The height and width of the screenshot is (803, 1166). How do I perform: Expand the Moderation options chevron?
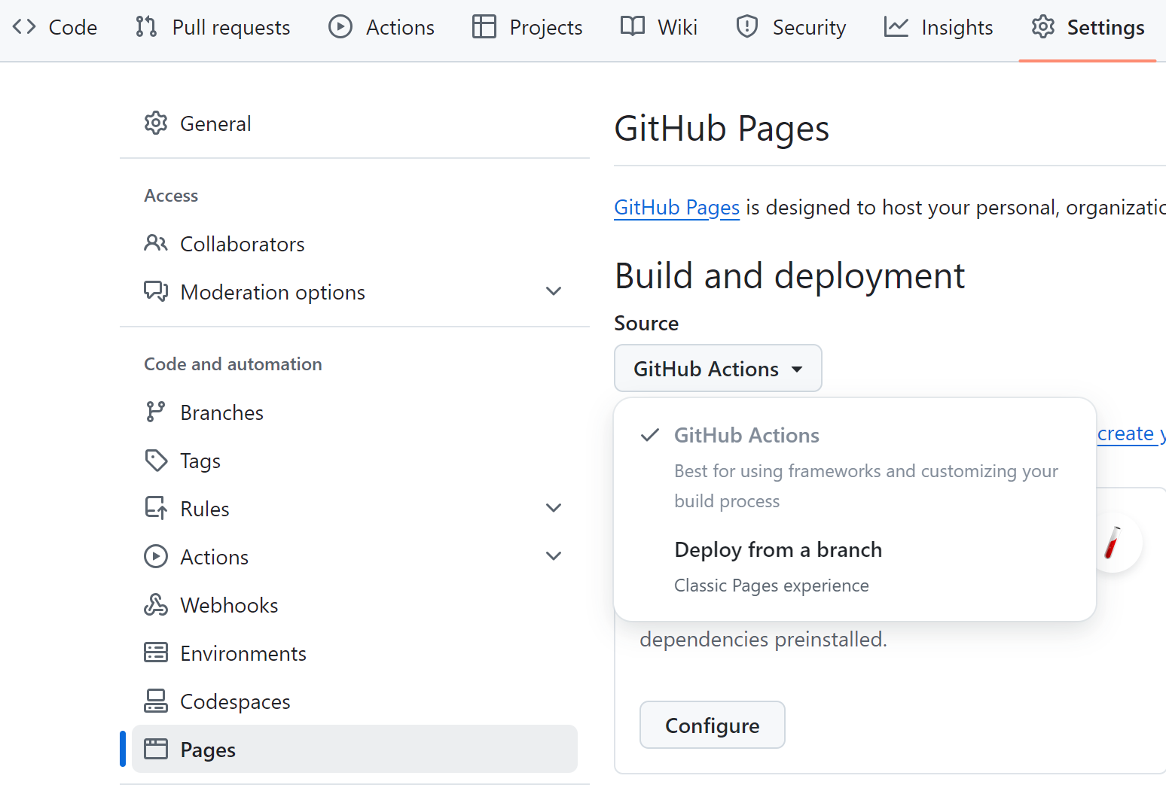click(x=554, y=292)
